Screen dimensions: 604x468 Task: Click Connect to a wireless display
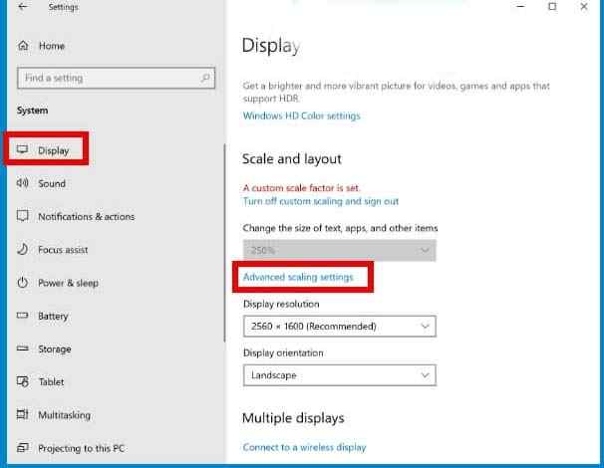(x=304, y=447)
